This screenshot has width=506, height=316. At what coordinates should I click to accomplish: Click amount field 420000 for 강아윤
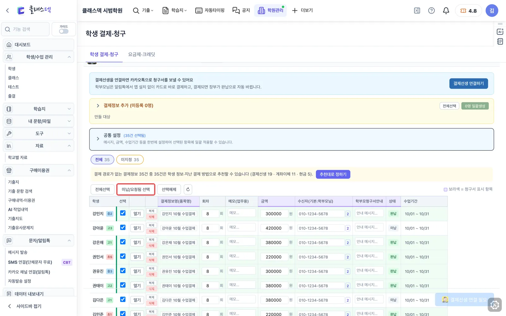pos(274,228)
